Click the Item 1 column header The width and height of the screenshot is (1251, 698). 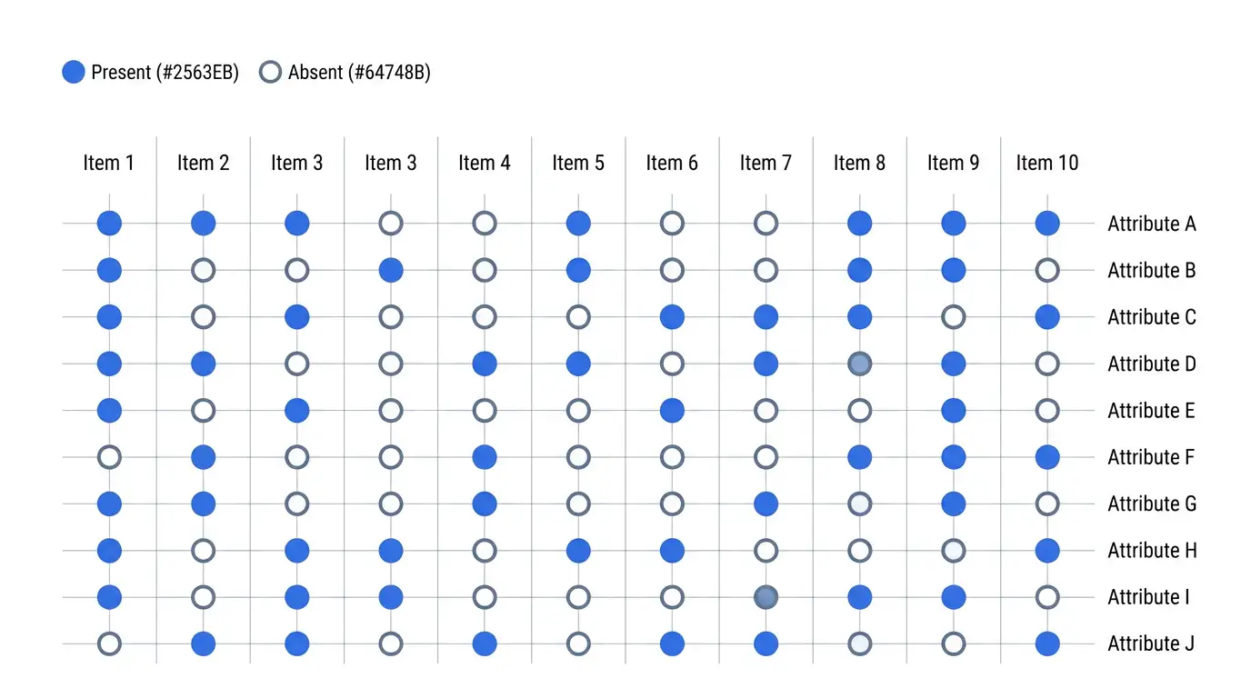tap(109, 163)
